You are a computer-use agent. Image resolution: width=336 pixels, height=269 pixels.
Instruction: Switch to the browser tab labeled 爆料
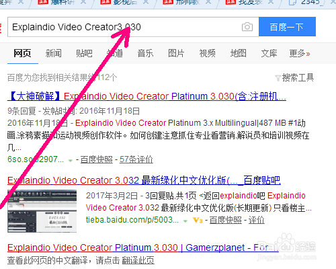click(62, 3)
